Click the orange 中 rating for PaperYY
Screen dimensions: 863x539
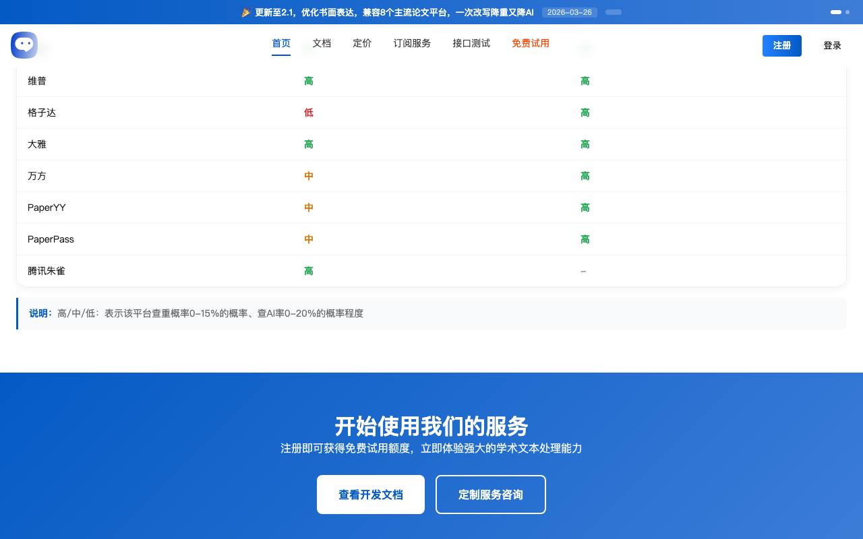(309, 208)
